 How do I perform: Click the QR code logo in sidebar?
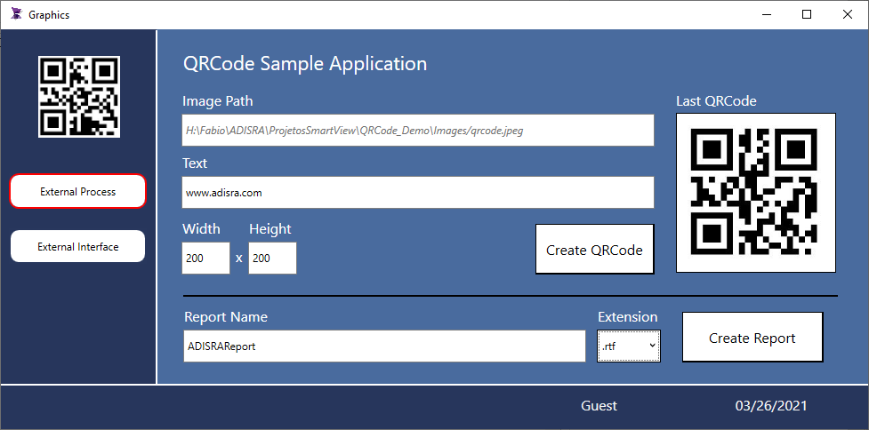tap(79, 96)
